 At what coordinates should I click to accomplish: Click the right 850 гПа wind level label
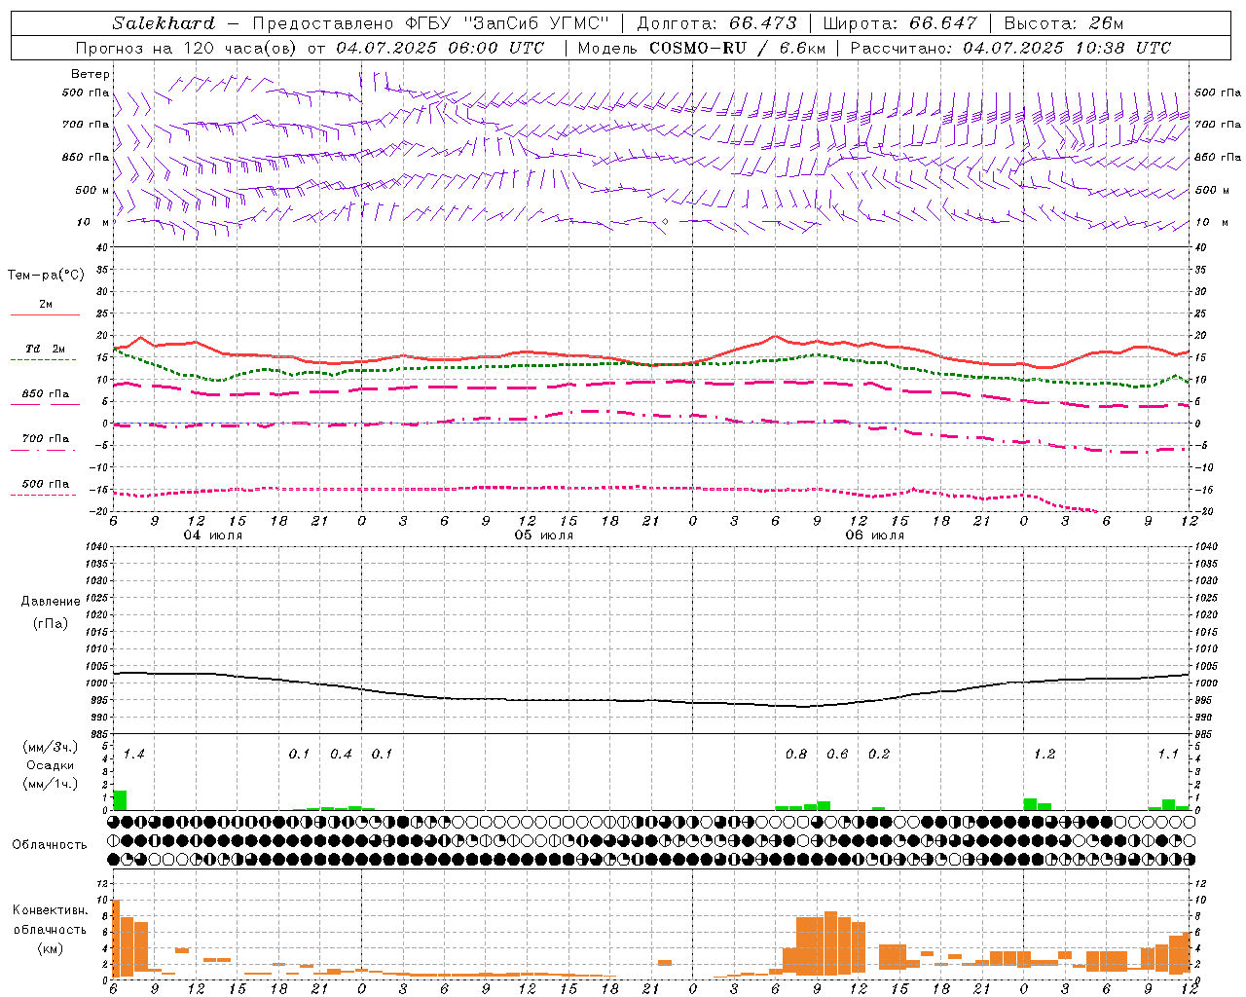pyautogui.click(x=1218, y=157)
